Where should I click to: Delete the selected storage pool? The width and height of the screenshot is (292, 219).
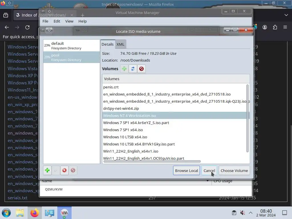(x=73, y=170)
